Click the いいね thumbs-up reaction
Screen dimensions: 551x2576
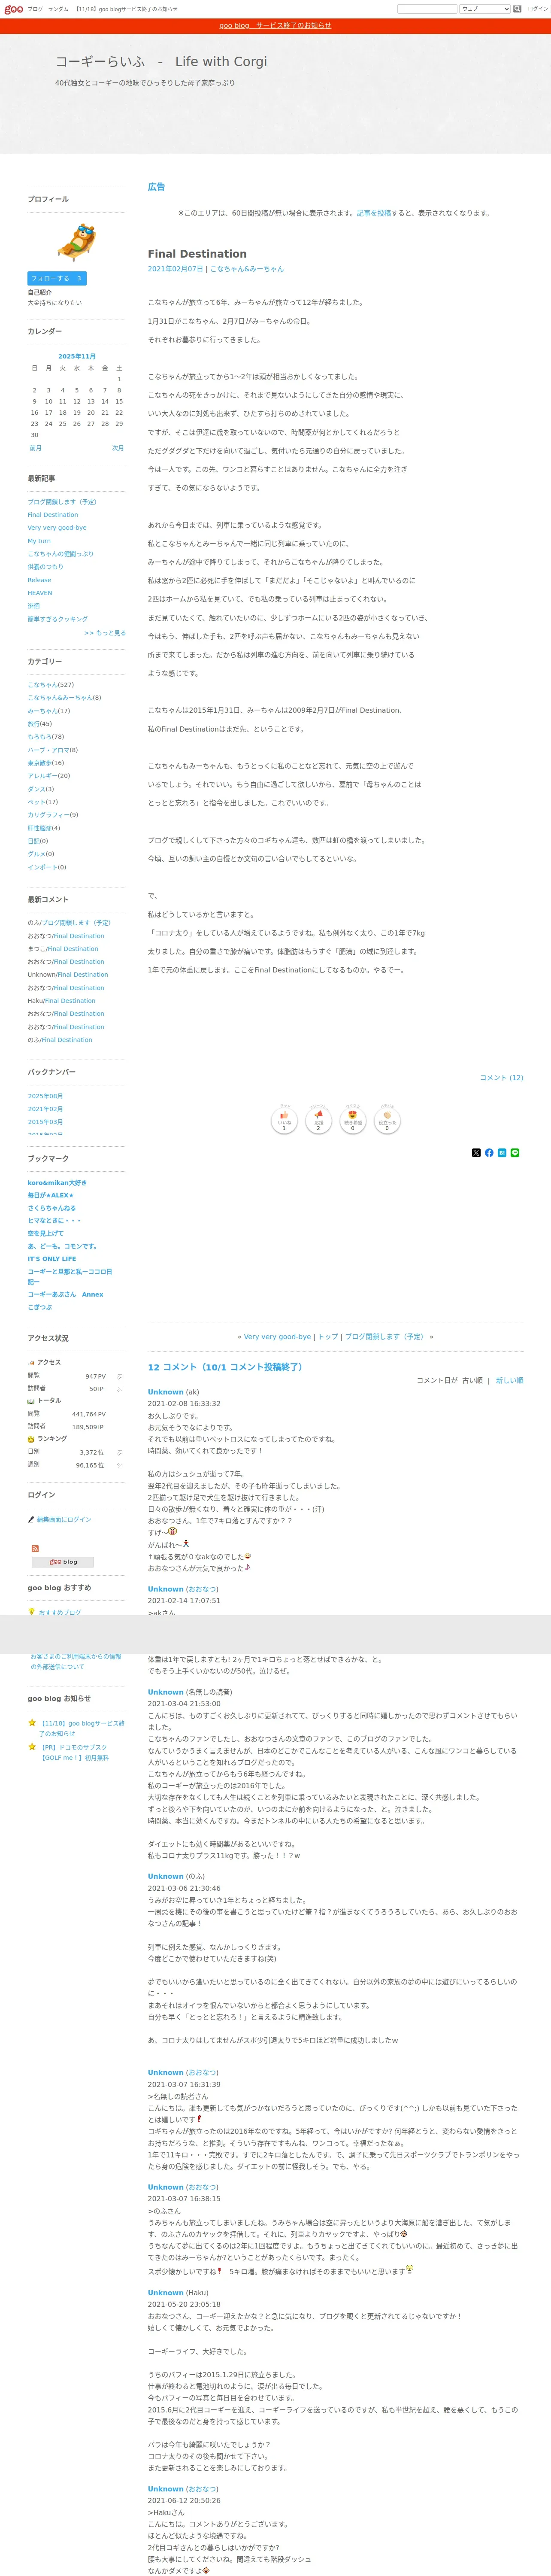pos(285,1121)
